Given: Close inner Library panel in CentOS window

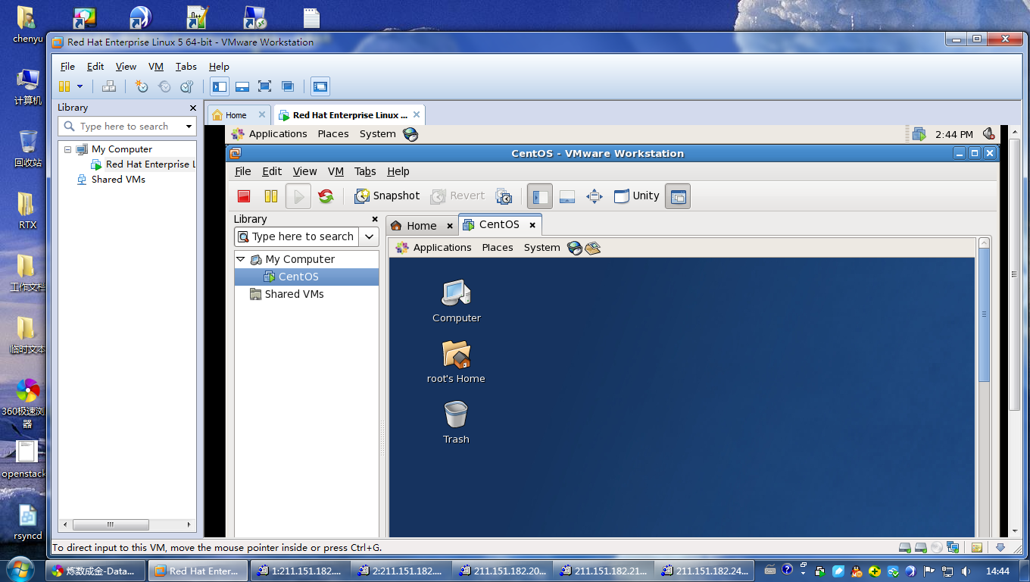Looking at the screenshot, I should (x=374, y=219).
